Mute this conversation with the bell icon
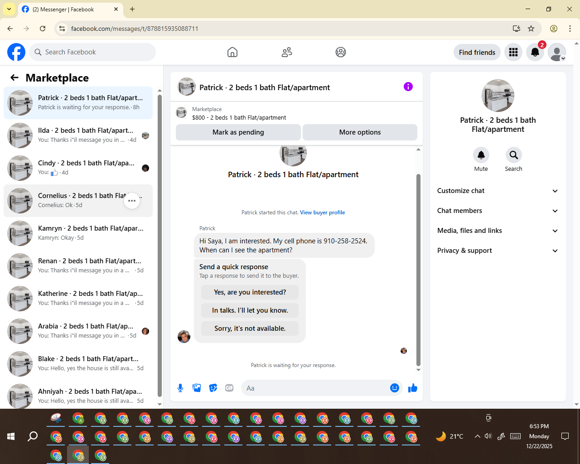 click(x=481, y=155)
